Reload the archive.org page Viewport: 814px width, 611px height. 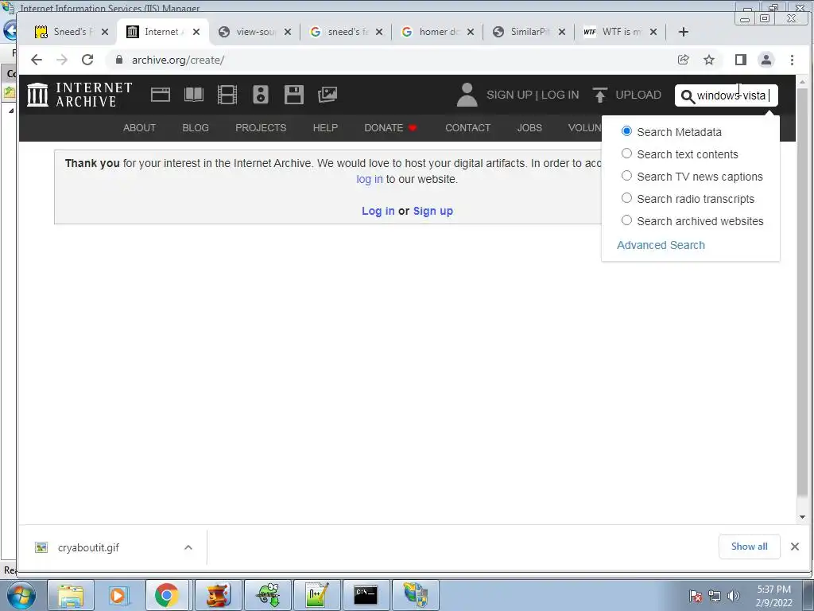(x=87, y=60)
